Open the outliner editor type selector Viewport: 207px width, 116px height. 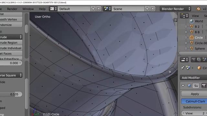coord(184,16)
